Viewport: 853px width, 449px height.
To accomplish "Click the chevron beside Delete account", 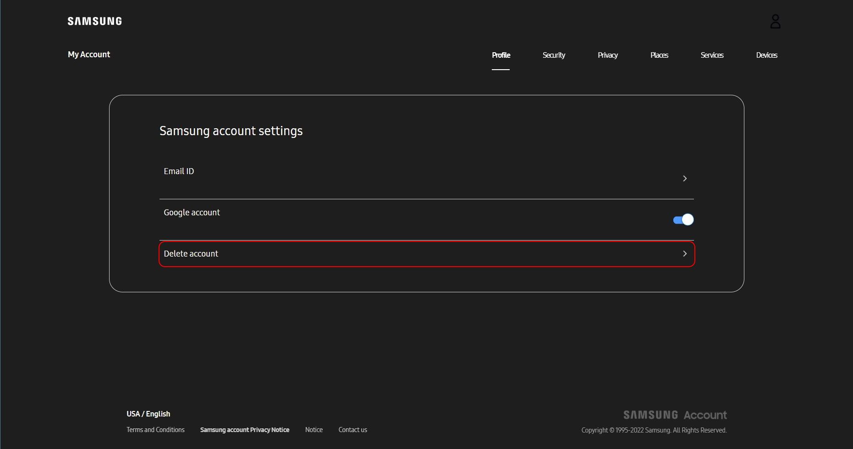I will 684,254.
